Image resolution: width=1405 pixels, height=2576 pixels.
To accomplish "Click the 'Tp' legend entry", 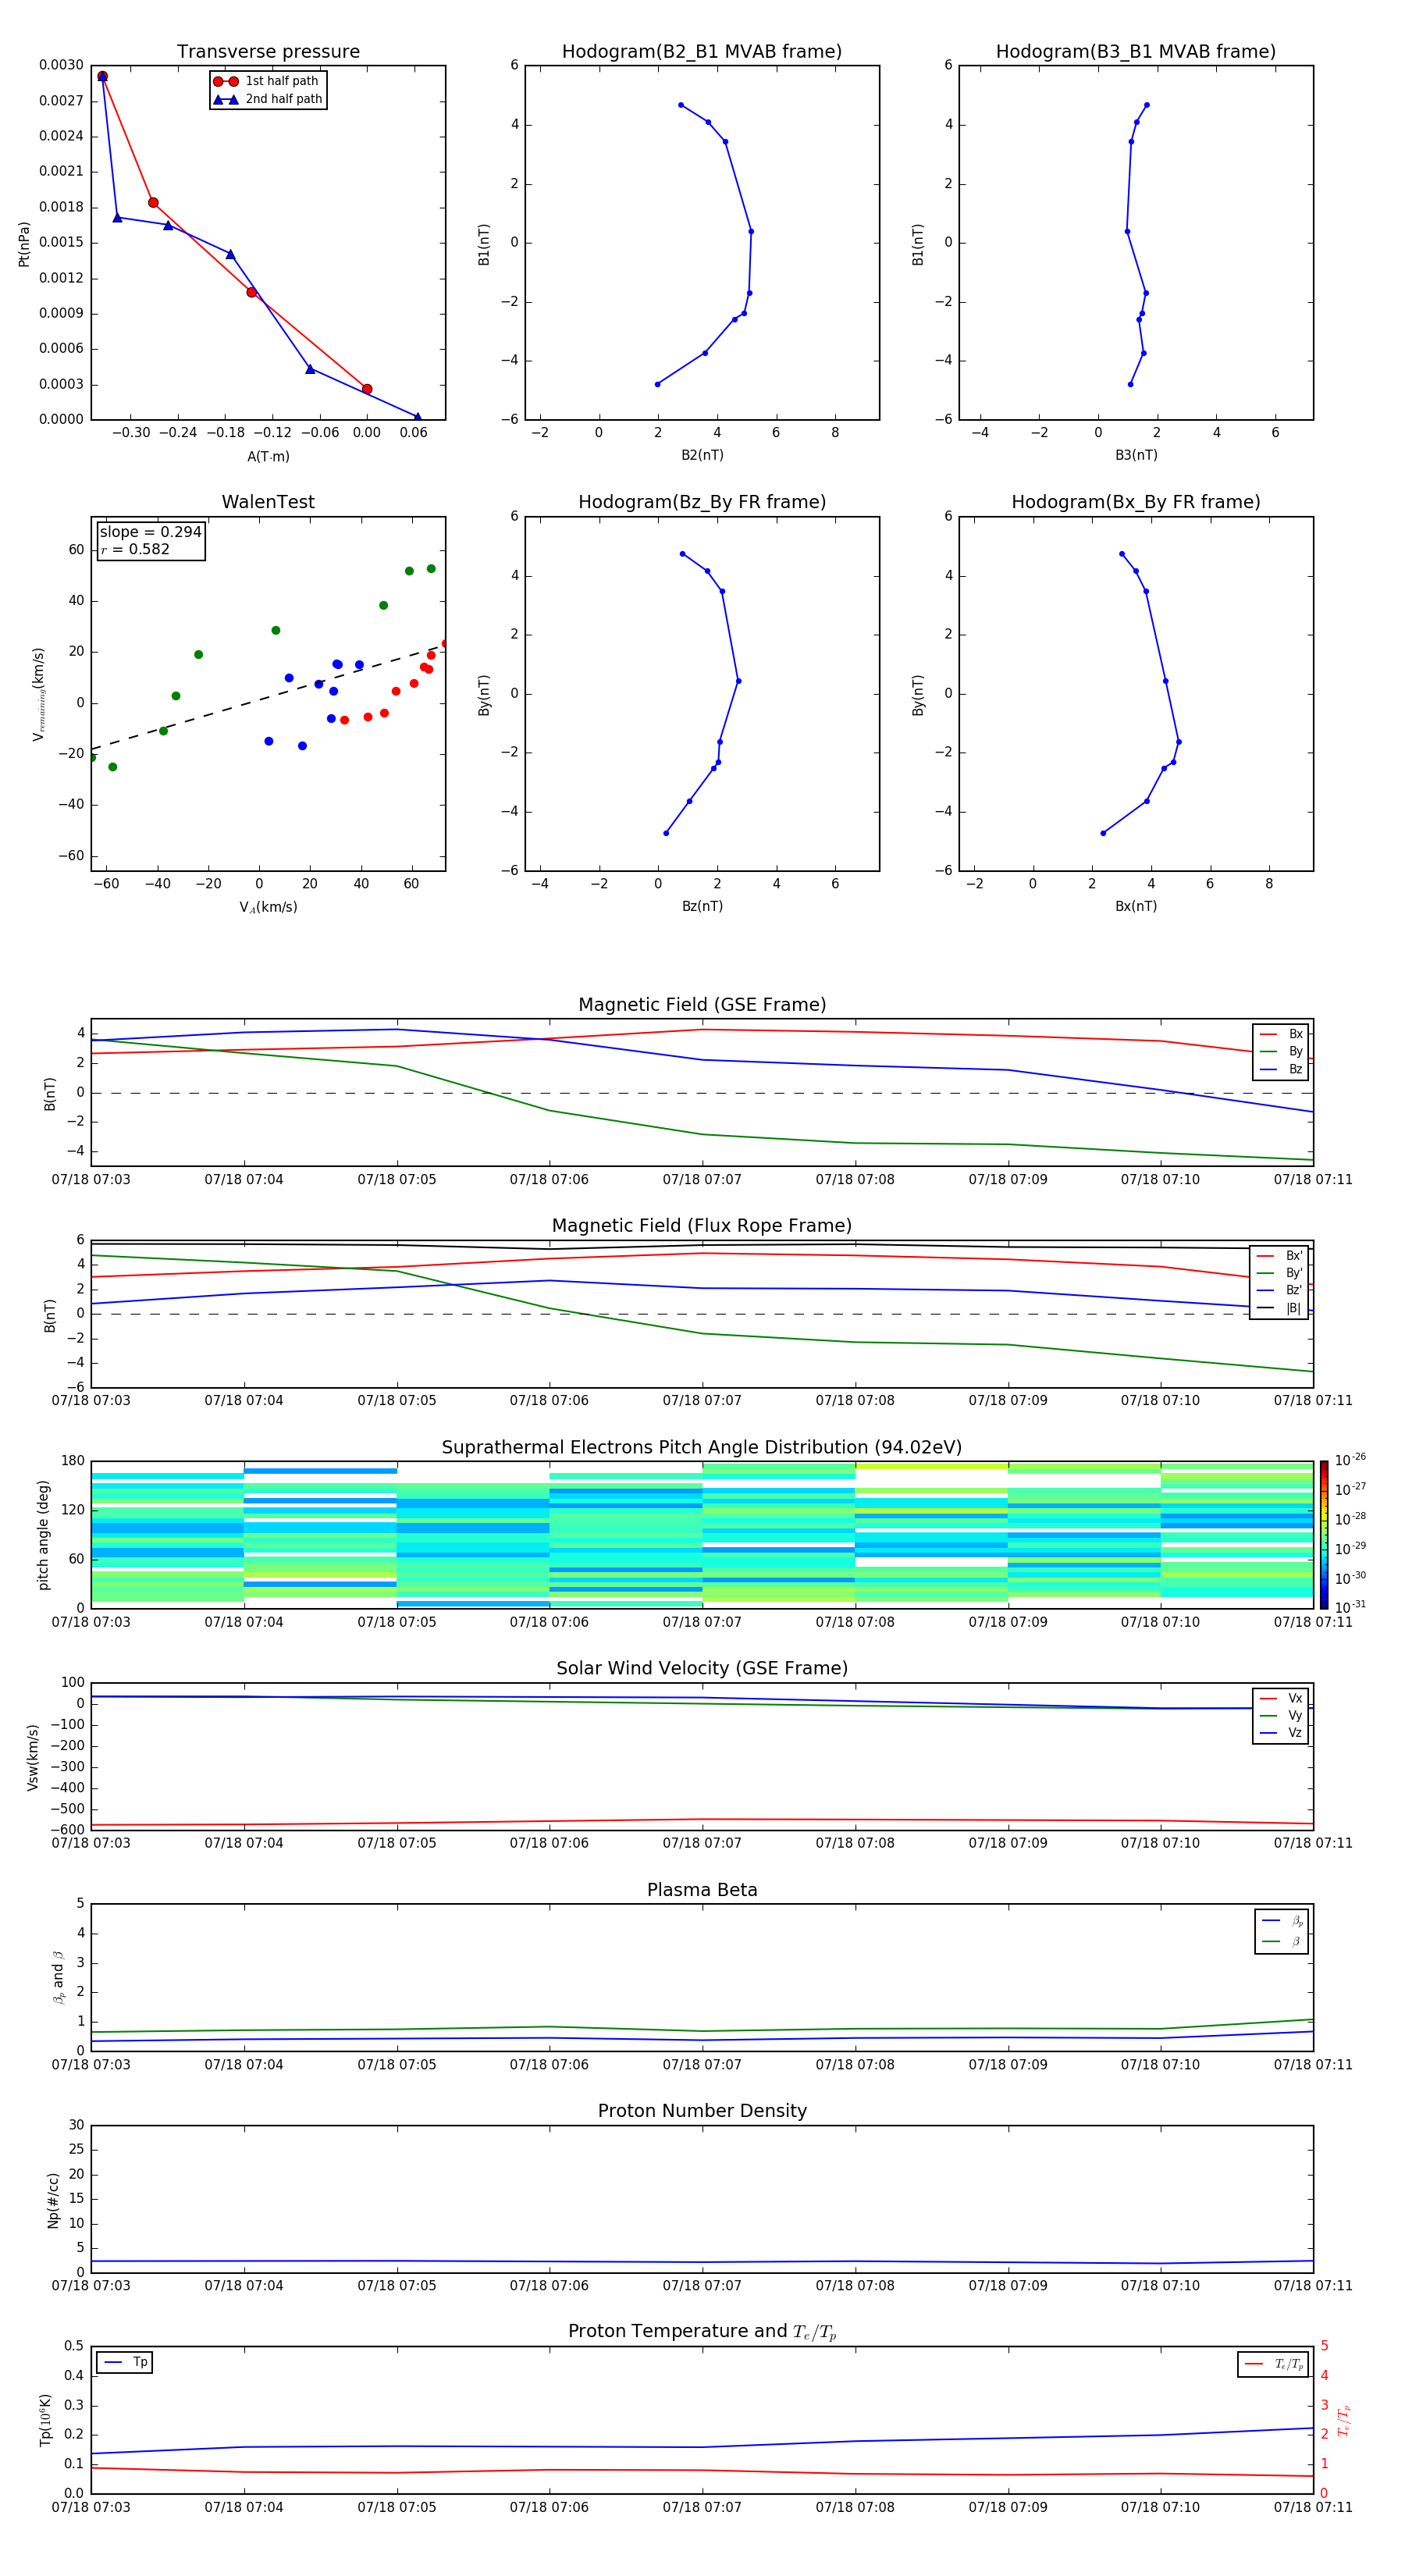I will point(125,2362).
